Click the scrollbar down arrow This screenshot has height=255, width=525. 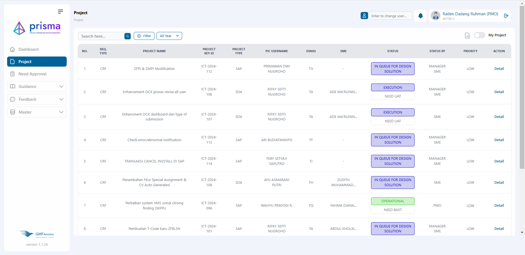(x=522, y=233)
